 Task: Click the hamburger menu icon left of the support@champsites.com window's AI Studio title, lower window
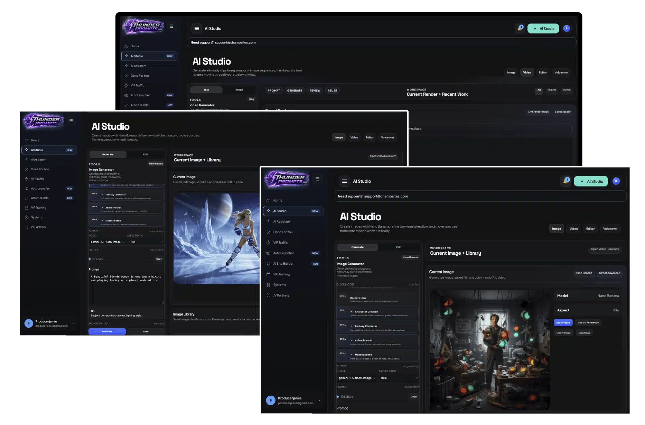(x=344, y=181)
